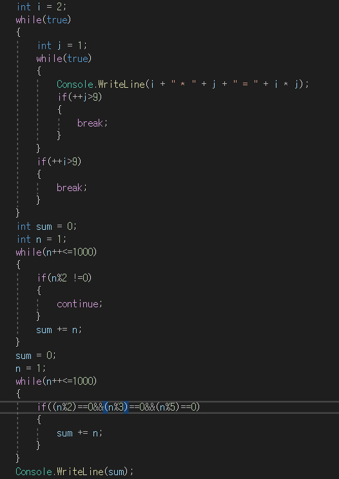Click '(n%5)' in the triple-modulo condition

[168, 407]
